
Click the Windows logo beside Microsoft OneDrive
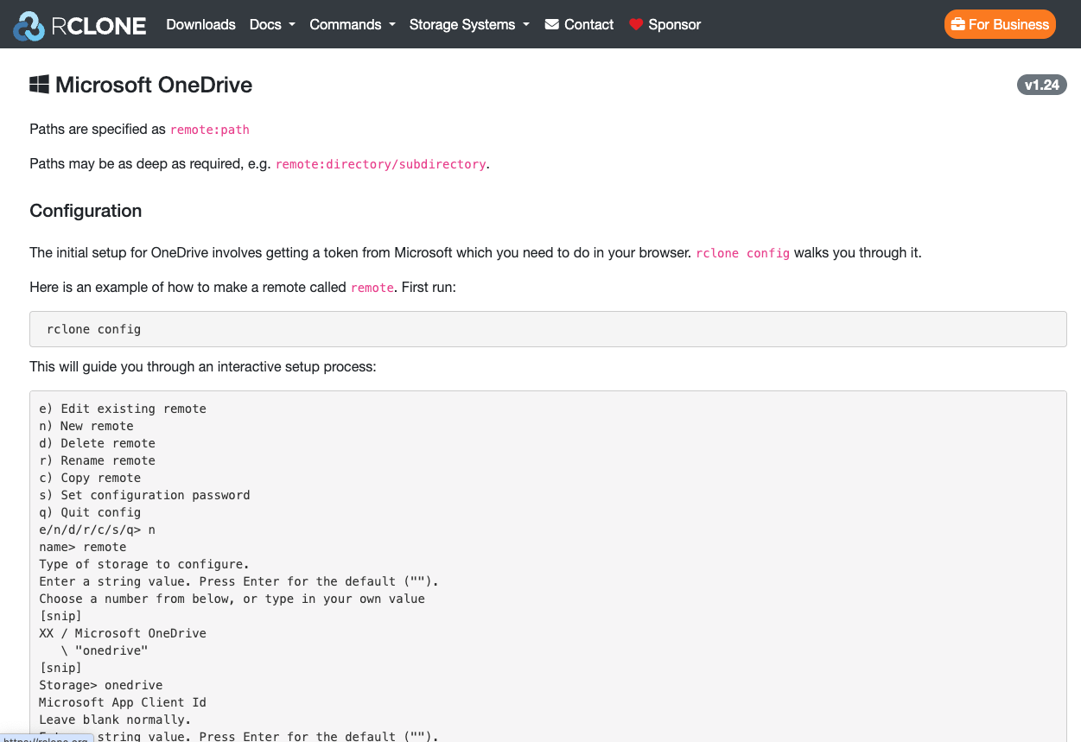point(39,85)
